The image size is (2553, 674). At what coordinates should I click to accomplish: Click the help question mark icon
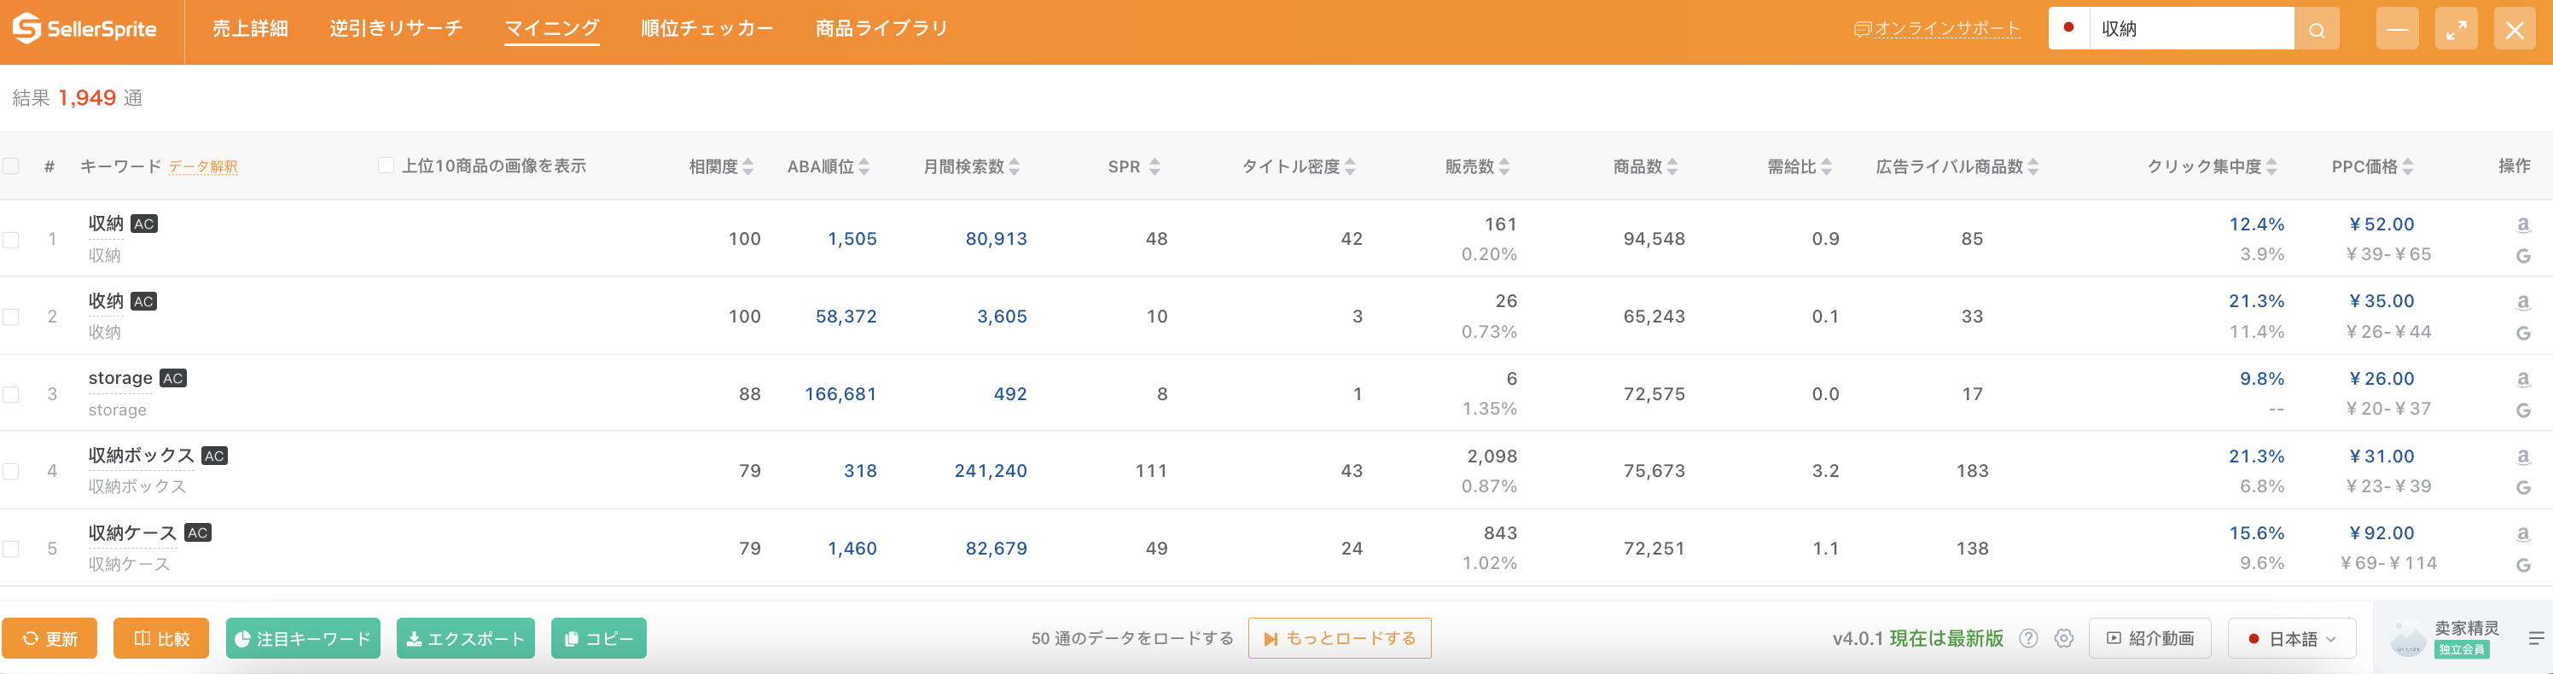coord(2027,638)
